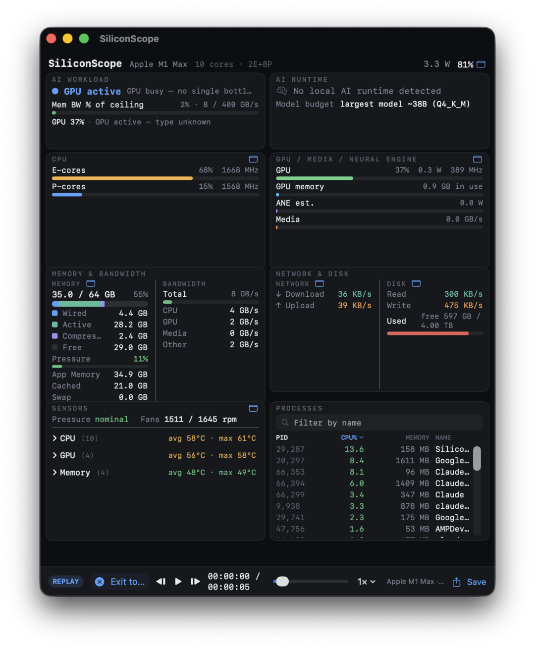This screenshot has height=649, width=535.
Task: Focus the 'Filter by name' process field
Action: (x=379, y=423)
